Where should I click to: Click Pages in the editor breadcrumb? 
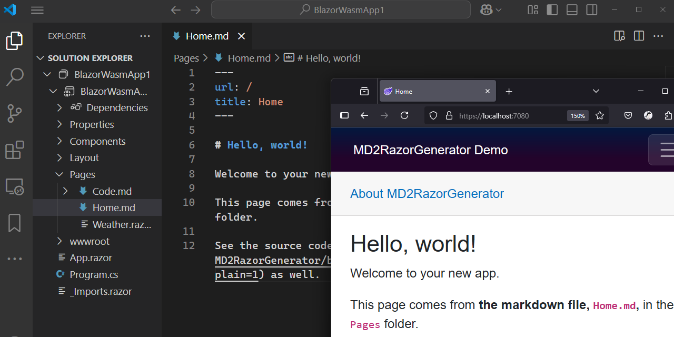(x=186, y=58)
